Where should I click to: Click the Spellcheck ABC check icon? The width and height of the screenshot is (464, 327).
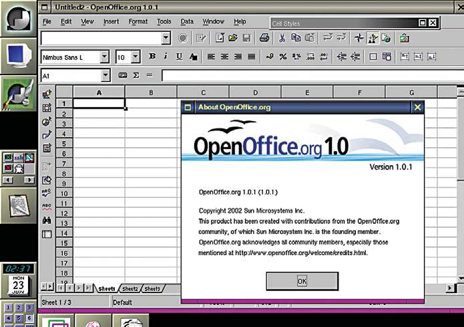[47, 192]
